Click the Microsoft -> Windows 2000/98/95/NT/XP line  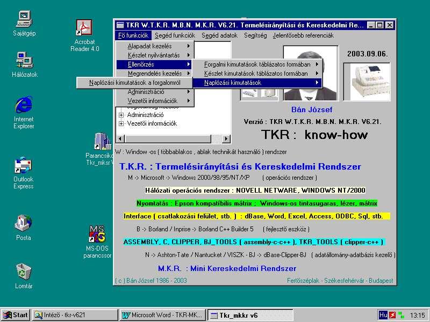[223, 178]
